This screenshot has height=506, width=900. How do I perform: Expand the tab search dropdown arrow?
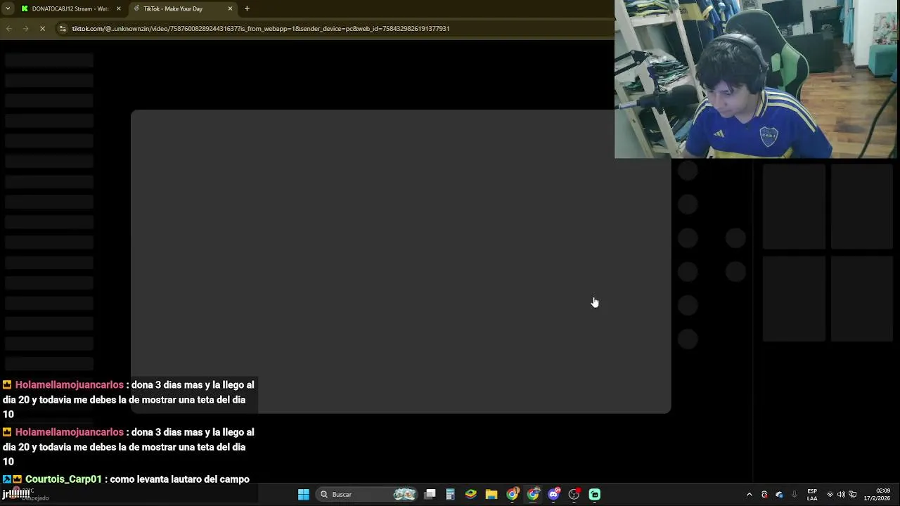tap(7, 8)
